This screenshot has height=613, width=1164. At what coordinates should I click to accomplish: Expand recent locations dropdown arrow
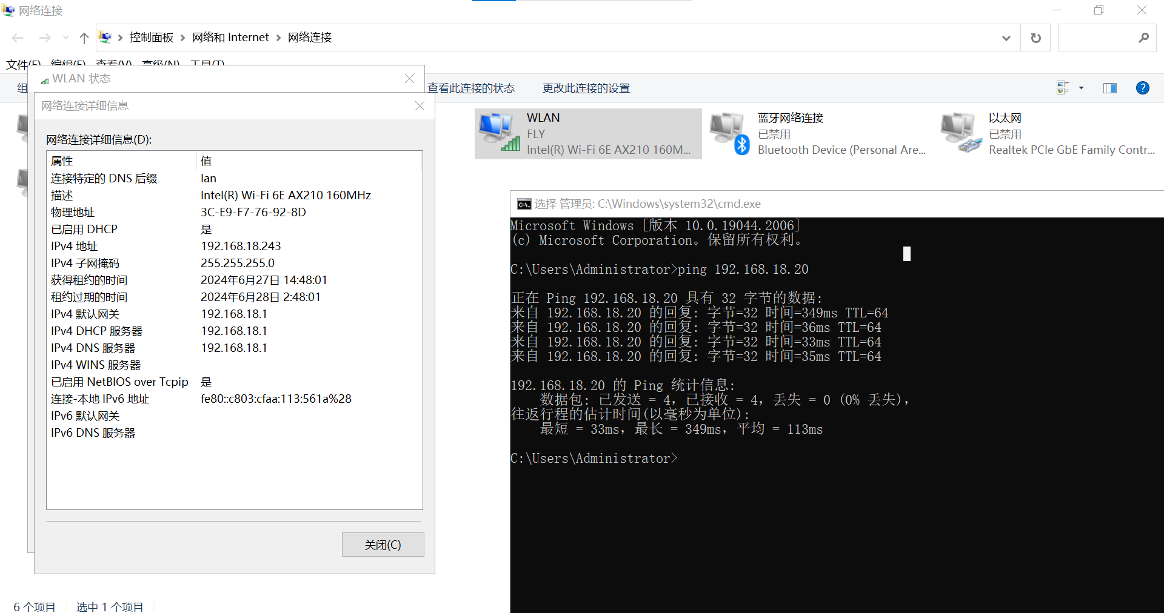[65, 38]
